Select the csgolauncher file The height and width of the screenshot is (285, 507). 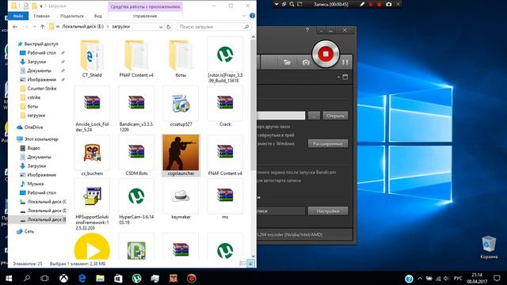(181, 156)
